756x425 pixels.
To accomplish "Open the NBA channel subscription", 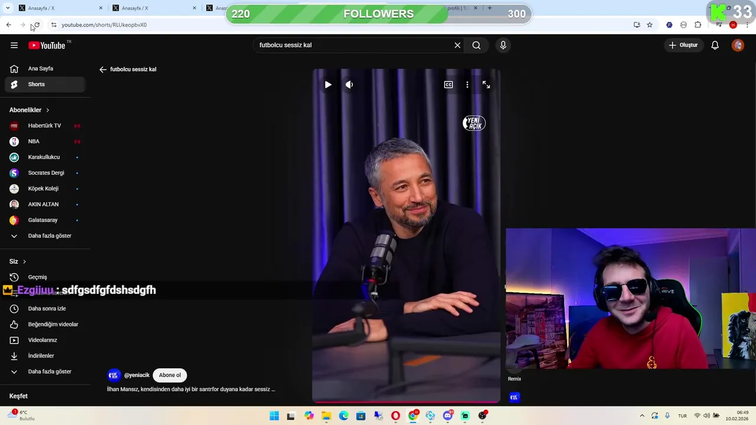I will pos(45,142).
